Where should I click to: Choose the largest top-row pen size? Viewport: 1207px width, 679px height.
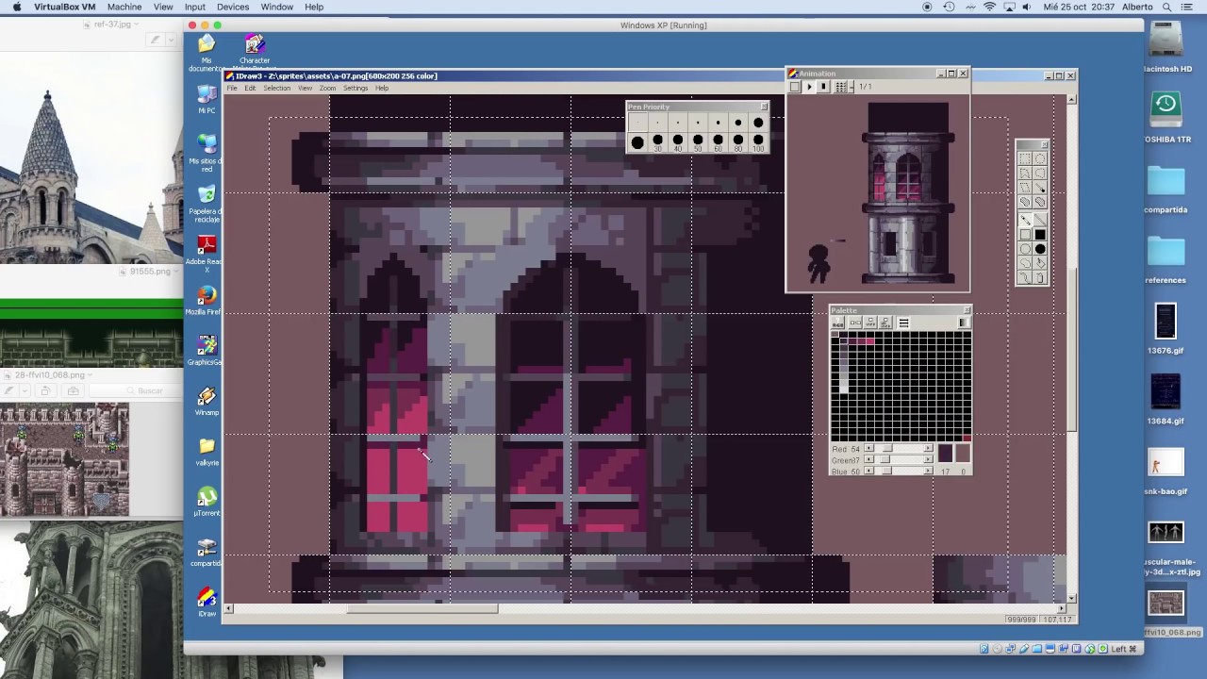point(758,123)
